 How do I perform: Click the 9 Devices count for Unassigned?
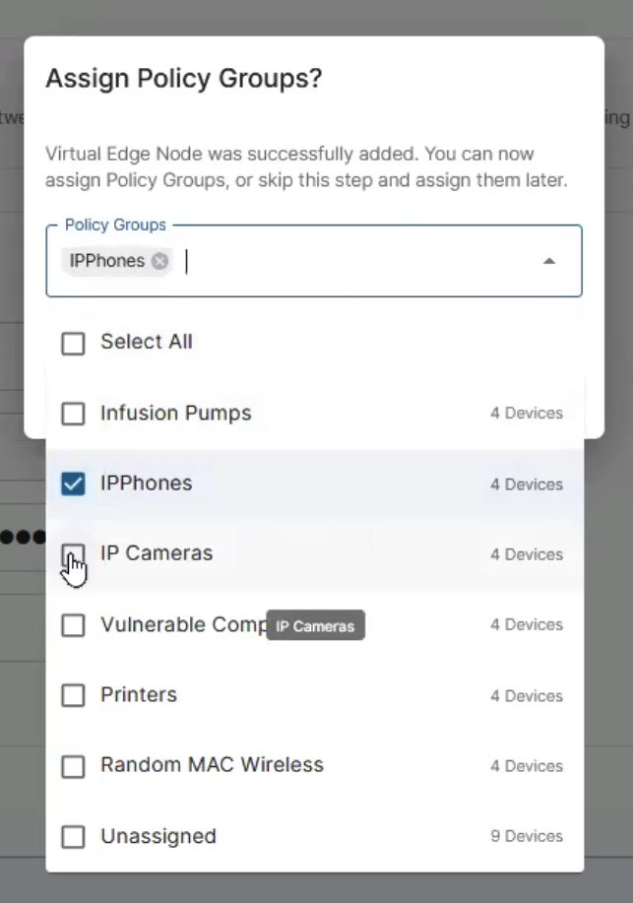527,836
